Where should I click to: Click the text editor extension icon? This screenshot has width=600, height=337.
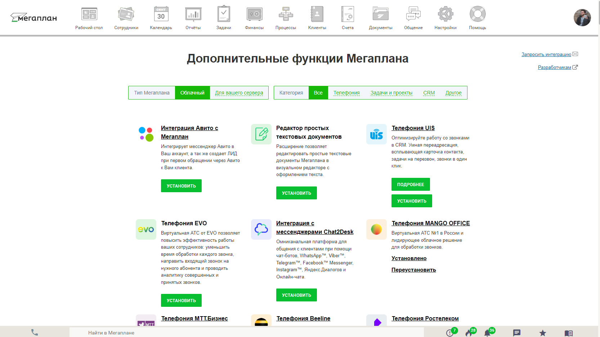[x=261, y=134]
